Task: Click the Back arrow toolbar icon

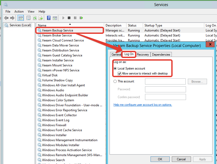Action: click(6, 18)
